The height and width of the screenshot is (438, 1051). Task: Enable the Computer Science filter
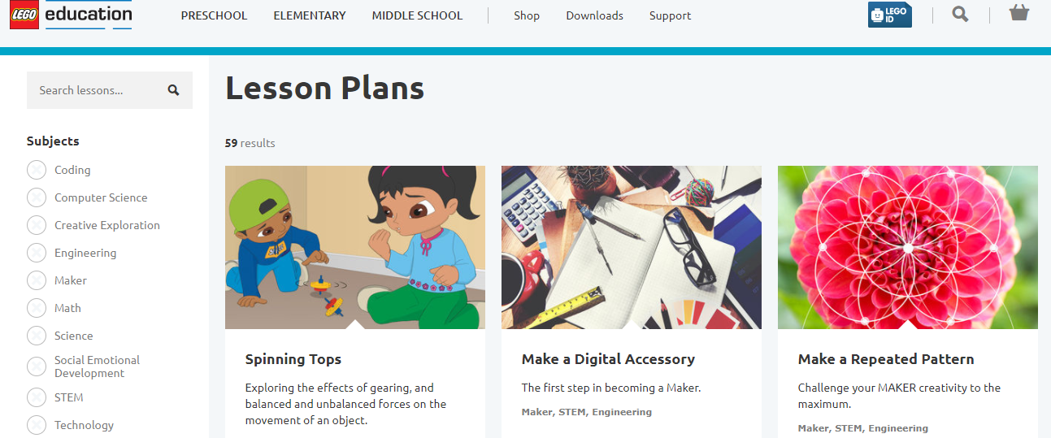point(37,197)
